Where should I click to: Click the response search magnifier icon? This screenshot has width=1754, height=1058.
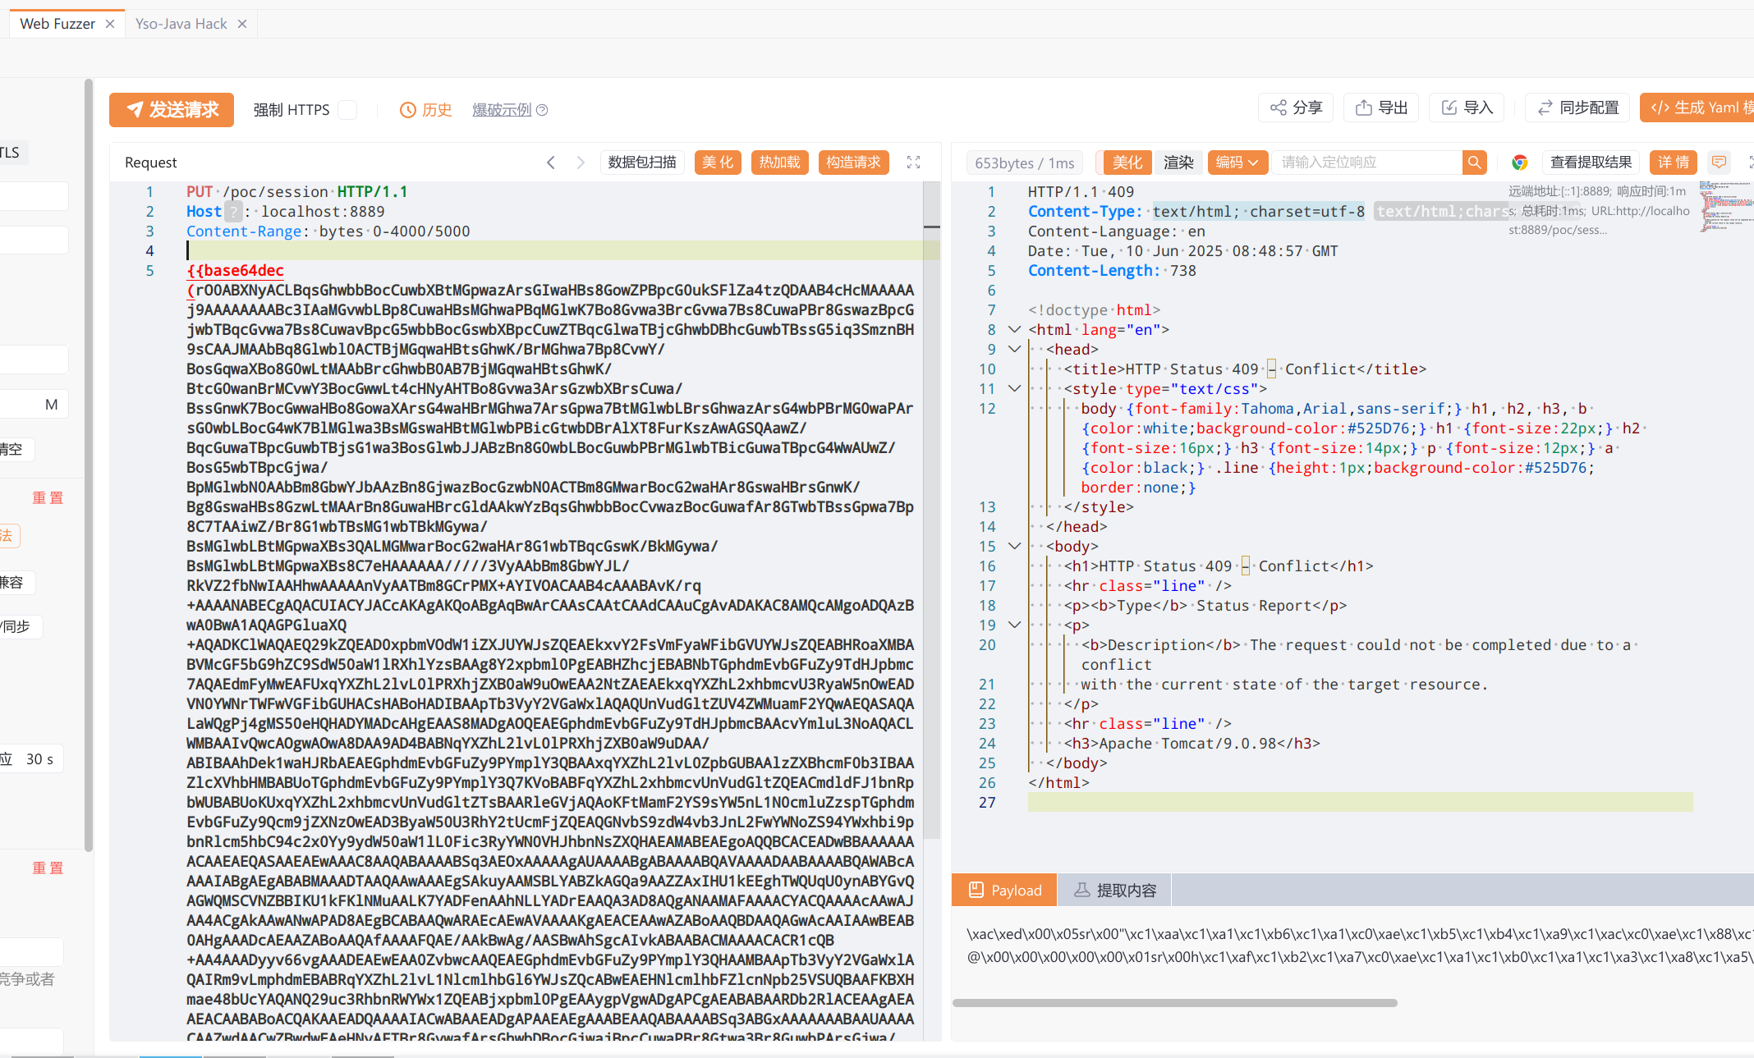(x=1475, y=163)
